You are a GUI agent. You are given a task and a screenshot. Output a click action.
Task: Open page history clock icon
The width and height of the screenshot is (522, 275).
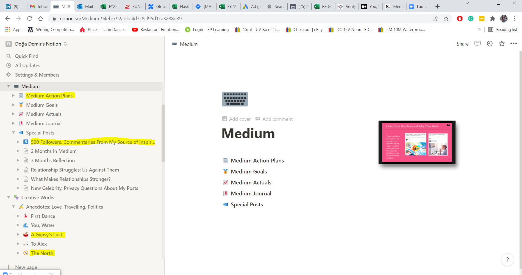490,44
